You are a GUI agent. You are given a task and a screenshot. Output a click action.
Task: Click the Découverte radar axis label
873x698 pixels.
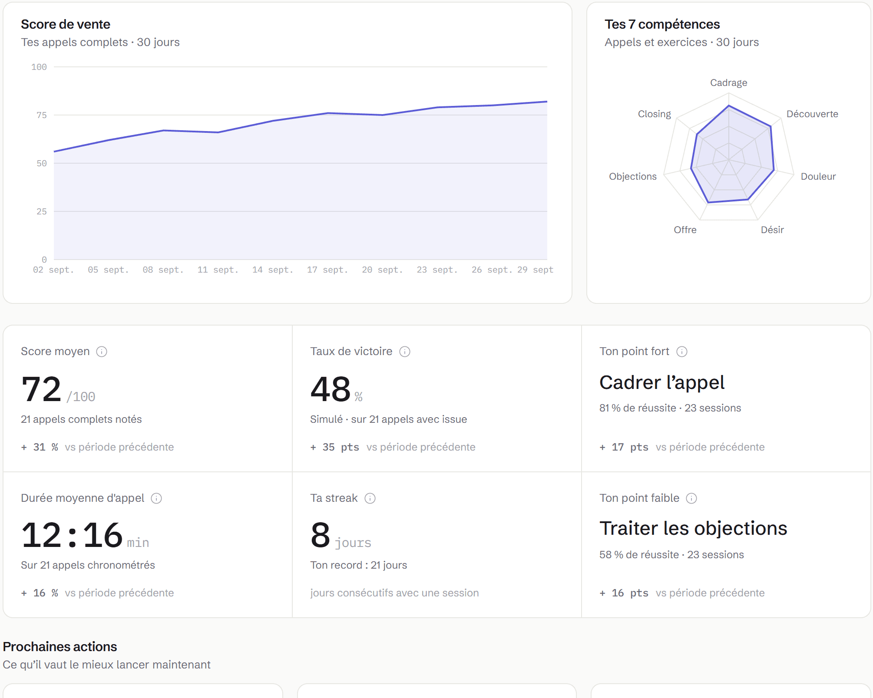tap(812, 114)
